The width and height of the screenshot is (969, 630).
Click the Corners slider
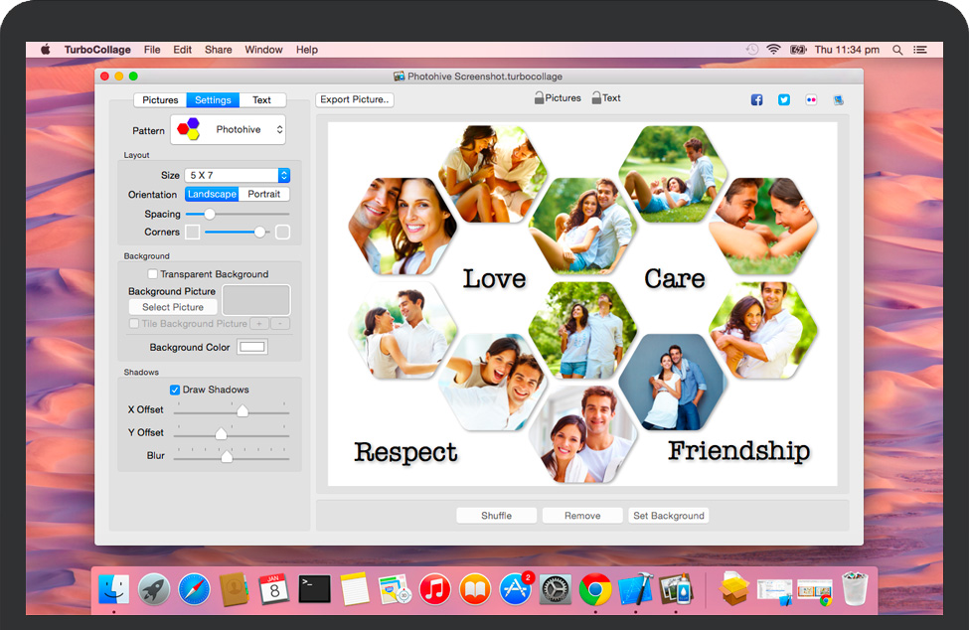tap(238, 233)
